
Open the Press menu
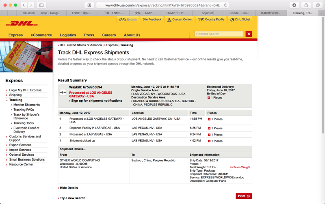pyautogui.click(x=89, y=35)
